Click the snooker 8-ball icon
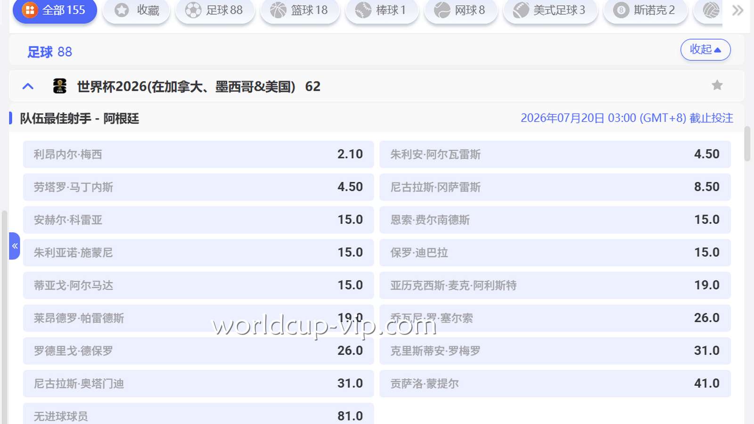Viewport: 754px width, 424px height. pos(621,10)
